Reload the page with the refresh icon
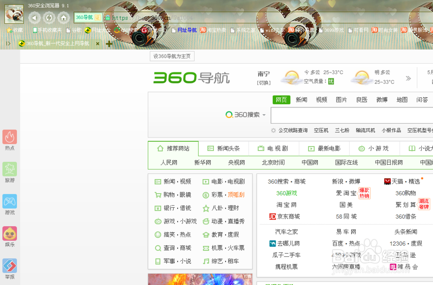Screen dimensions: 433x285 coord(49,18)
